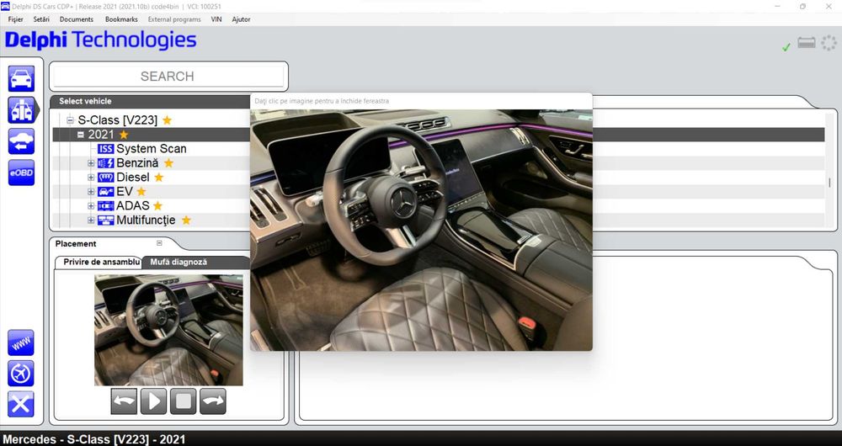This screenshot has height=446, width=842.
Task: Open the vehicle history car icon
Action: [x=22, y=141]
